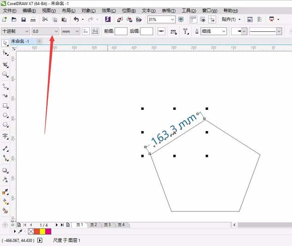The width and height of the screenshot is (292, 246).
Task: Select the Ellipse tool
Action: pyautogui.click(x=5, y=115)
